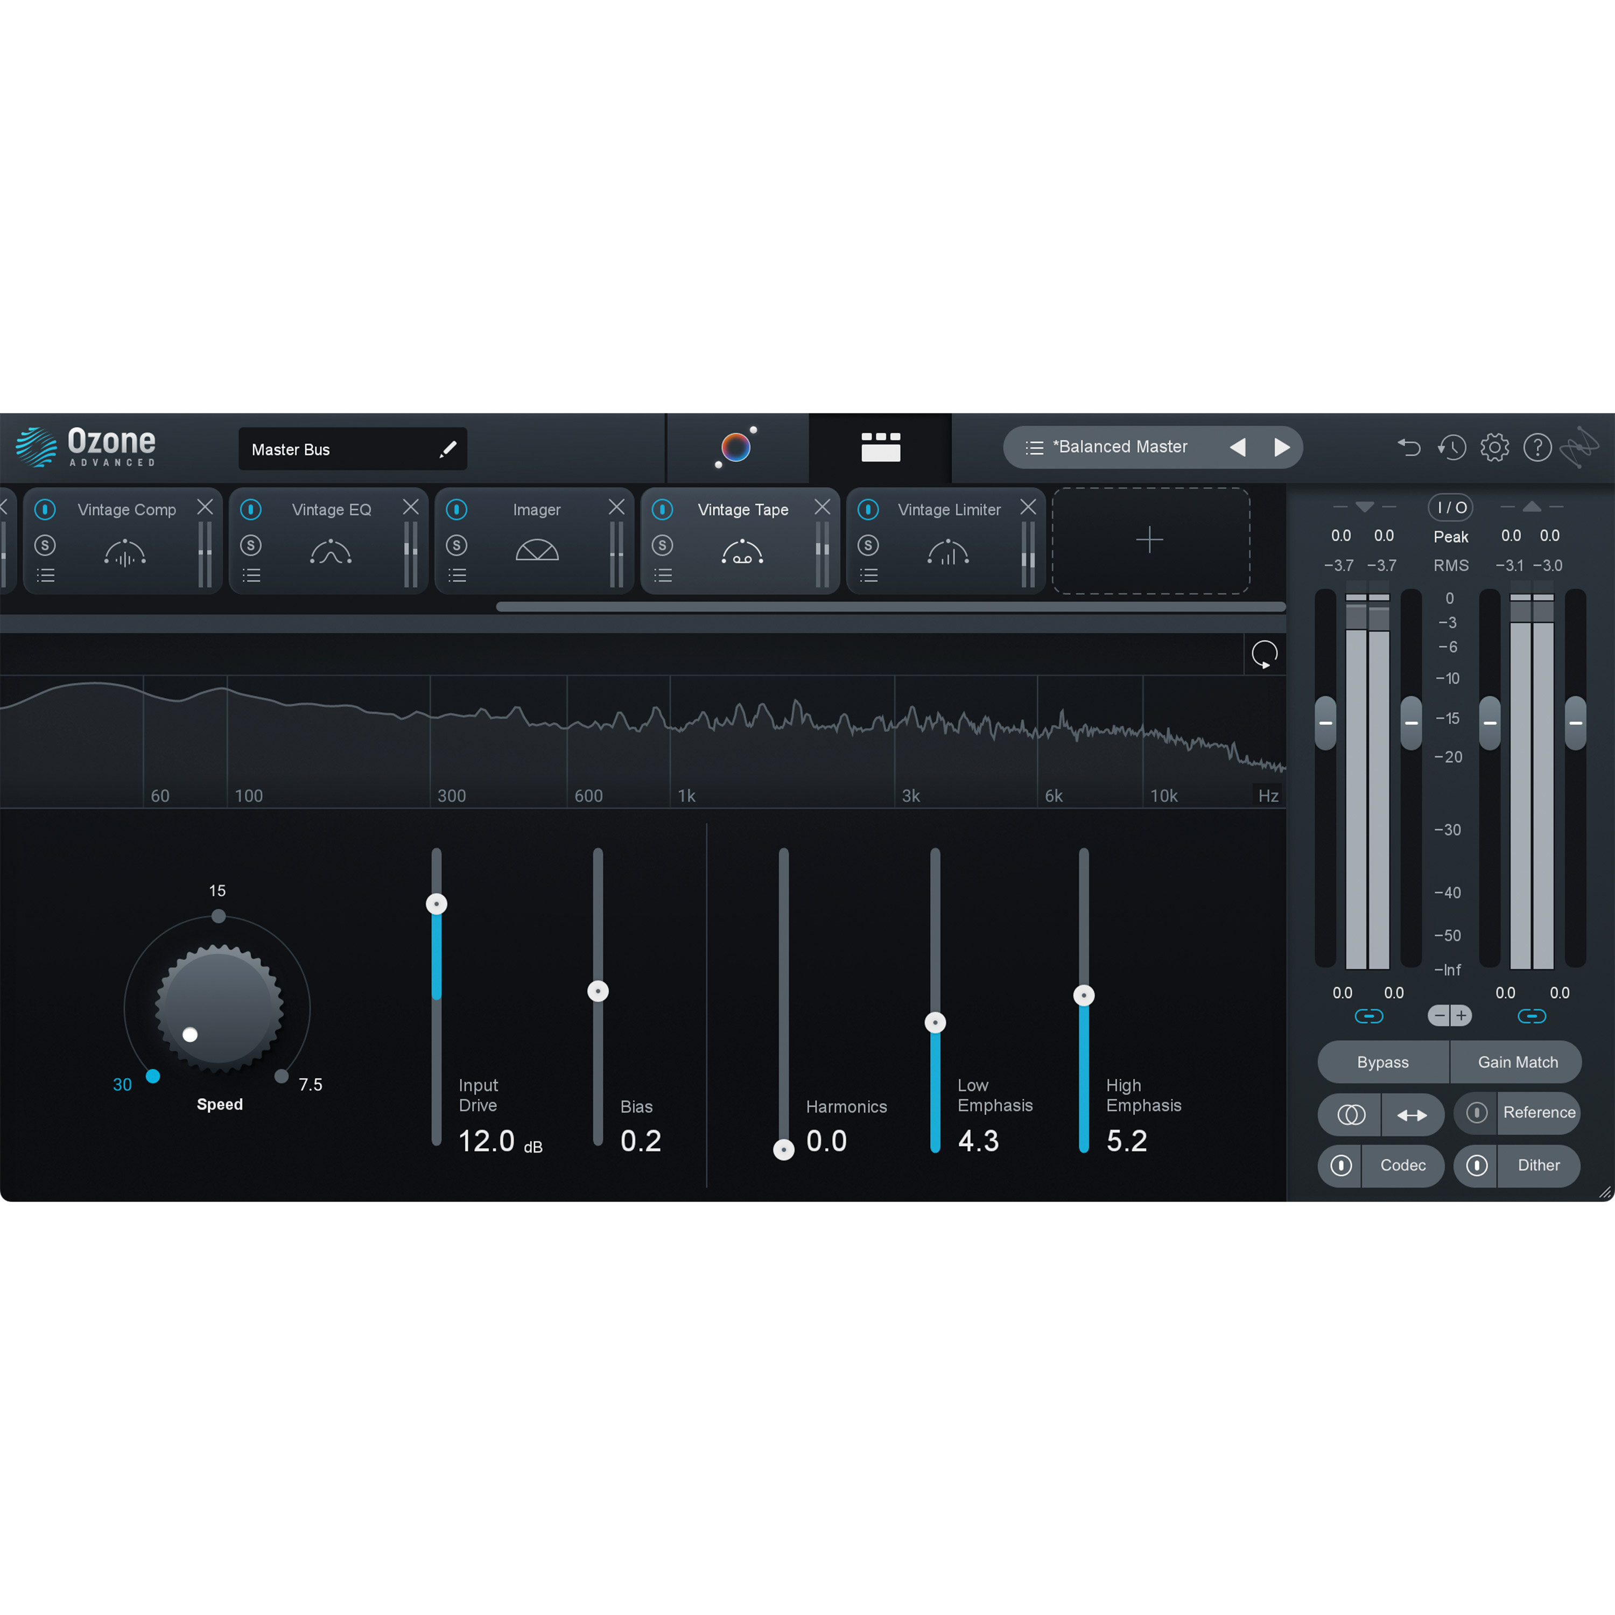
Task: Click the left-right swap arrows icon
Action: pos(1414,1114)
